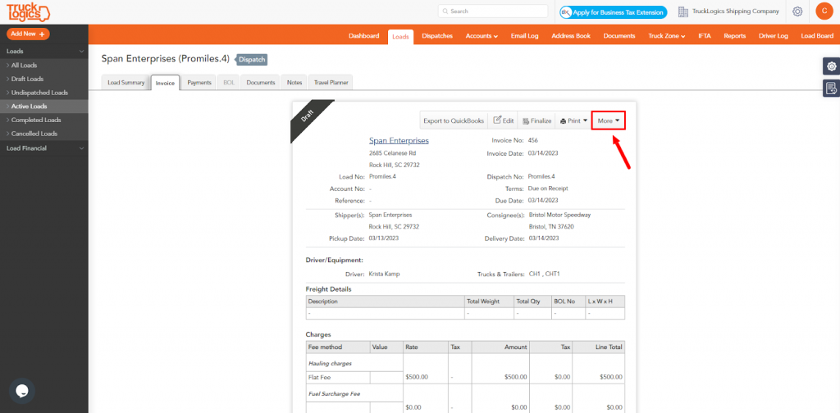The height and width of the screenshot is (413, 840).
Task: Click Apply for Business Tax Extension
Action: click(x=614, y=11)
